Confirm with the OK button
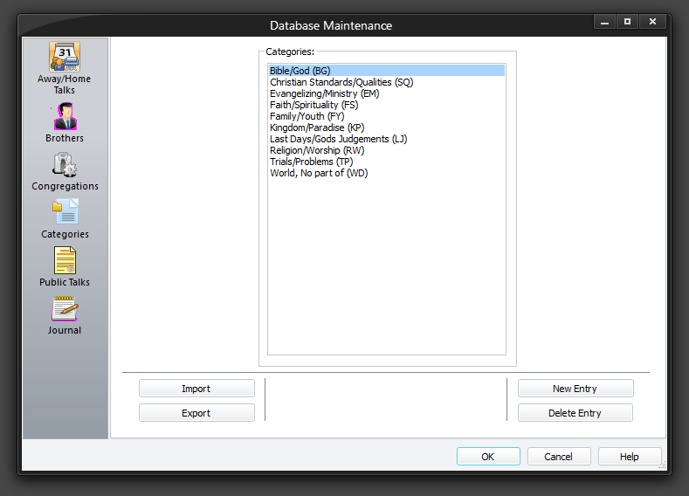Image resolution: width=689 pixels, height=496 pixels. pos(488,457)
